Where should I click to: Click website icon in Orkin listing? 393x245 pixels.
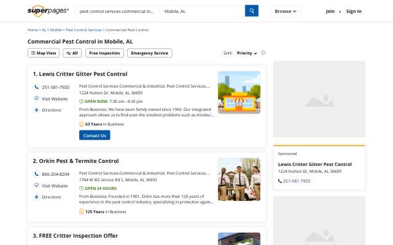(x=36, y=186)
